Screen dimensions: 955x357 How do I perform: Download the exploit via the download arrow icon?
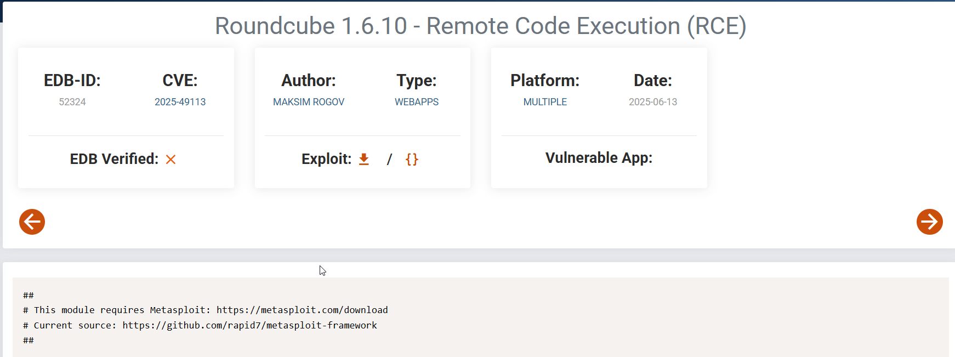[364, 159]
